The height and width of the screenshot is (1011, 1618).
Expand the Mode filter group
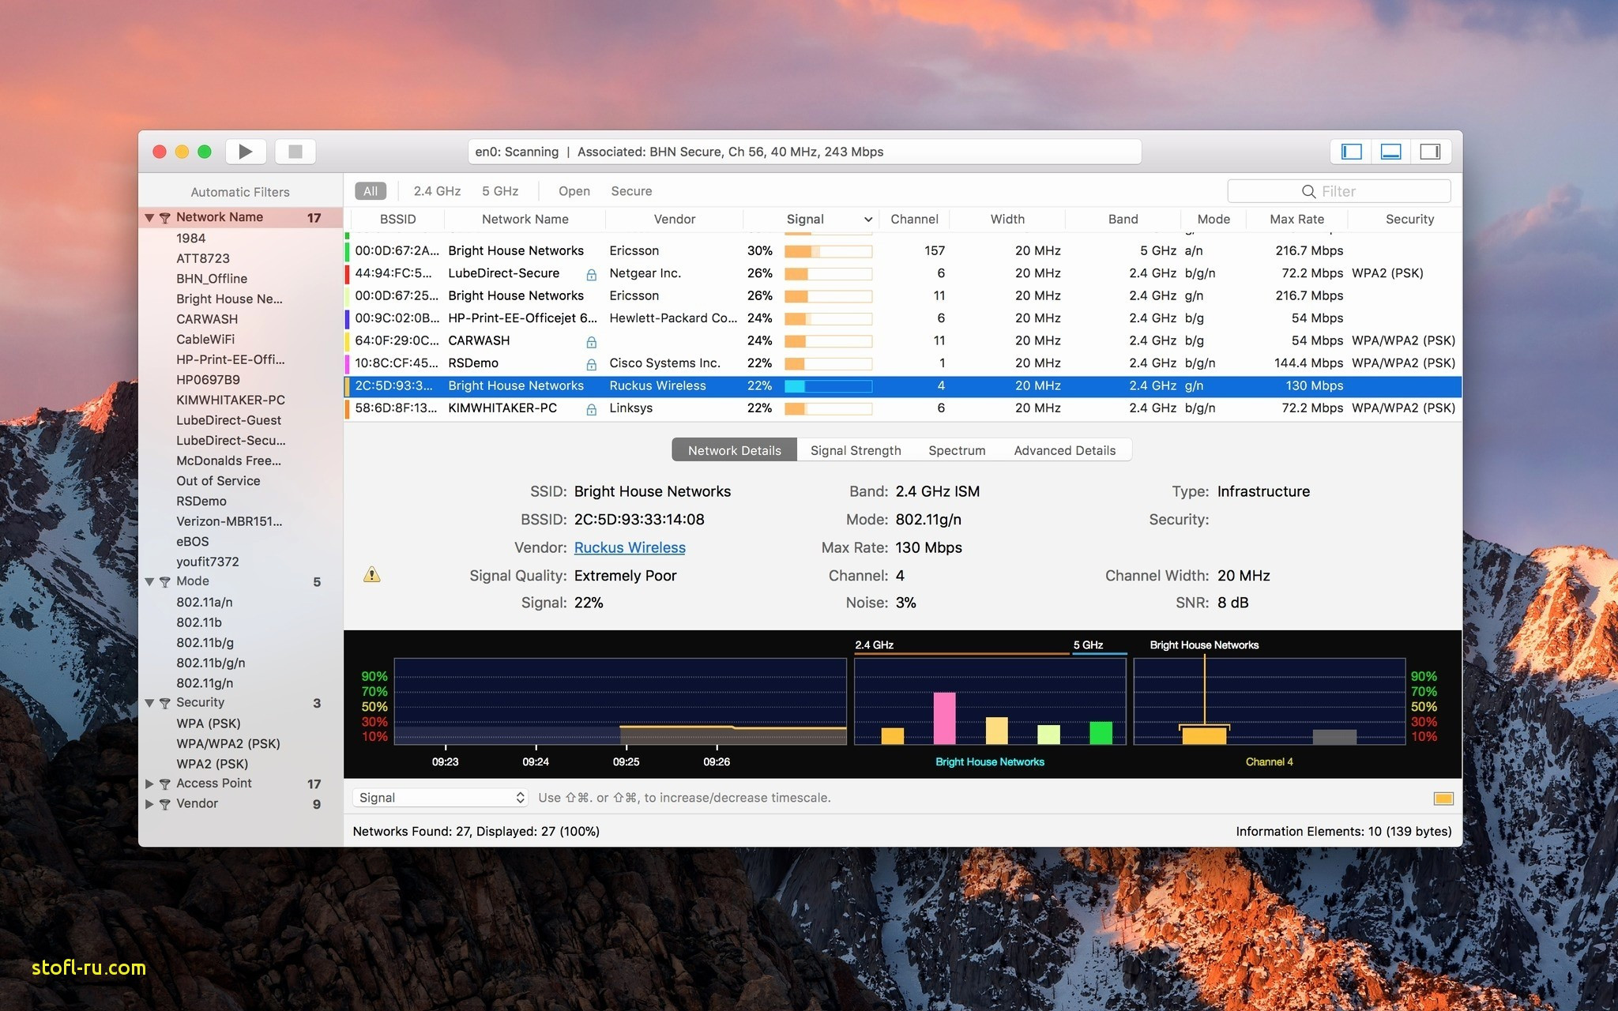point(149,581)
